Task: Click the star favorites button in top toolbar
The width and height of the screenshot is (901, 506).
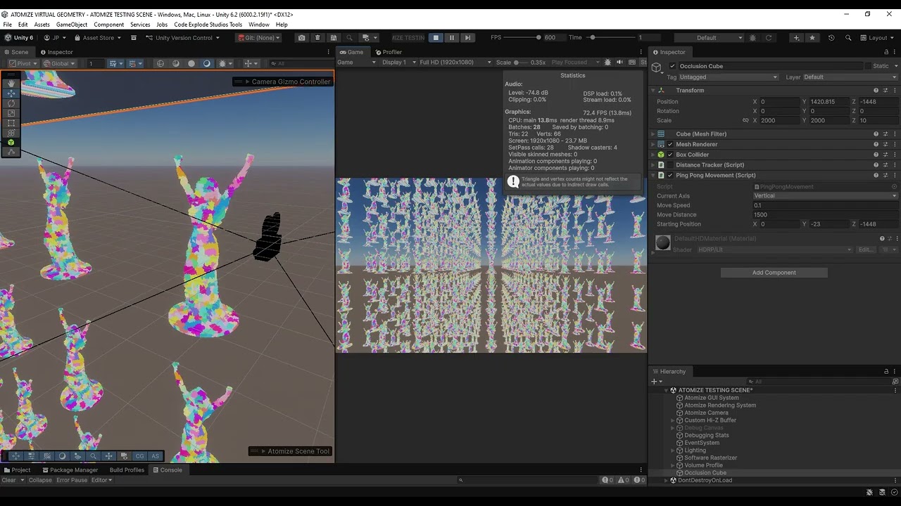Action: 812,38
